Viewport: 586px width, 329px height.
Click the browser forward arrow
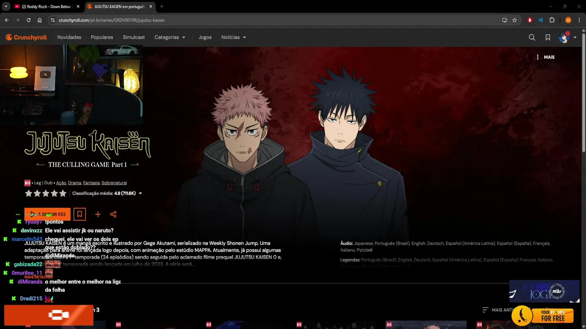(x=18, y=20)
